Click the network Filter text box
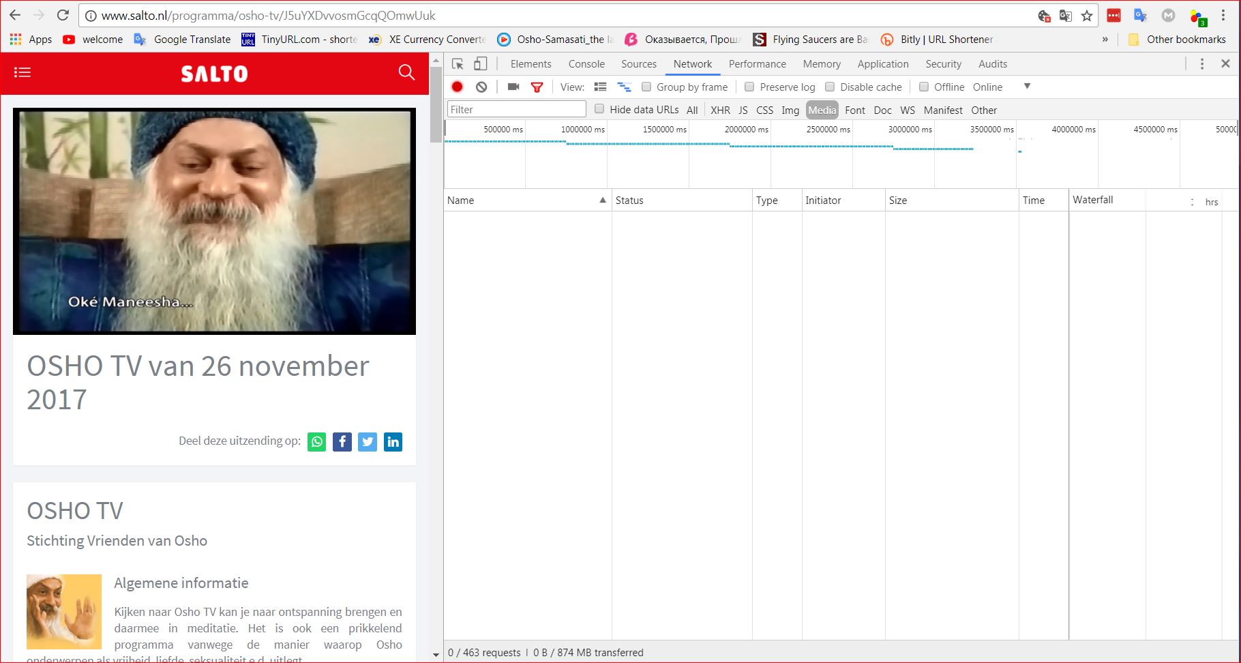The image size is (1241, 663). tap(517, 109)
